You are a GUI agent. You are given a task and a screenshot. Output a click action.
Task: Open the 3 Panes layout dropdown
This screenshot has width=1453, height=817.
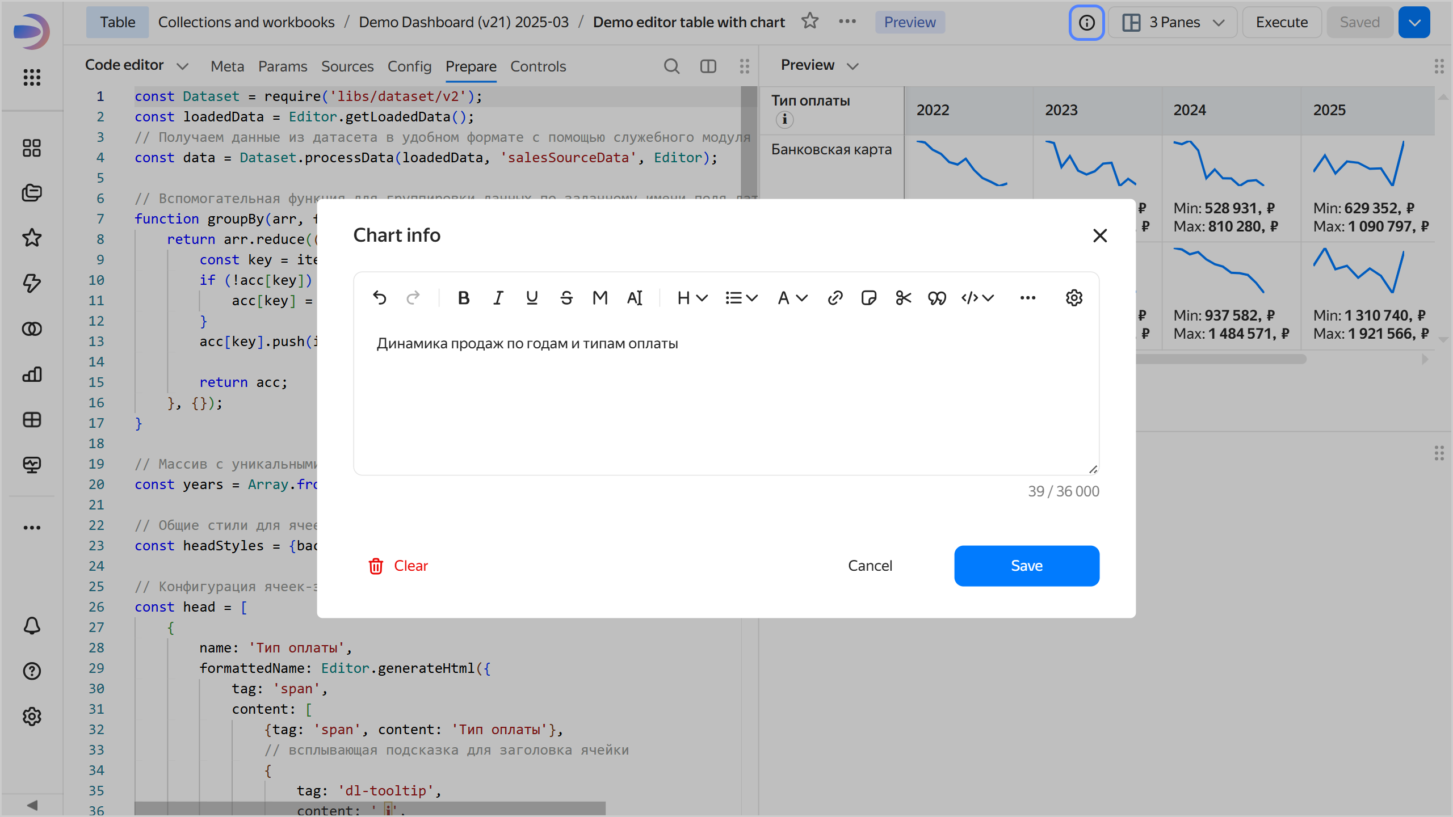pos(1173,23)
